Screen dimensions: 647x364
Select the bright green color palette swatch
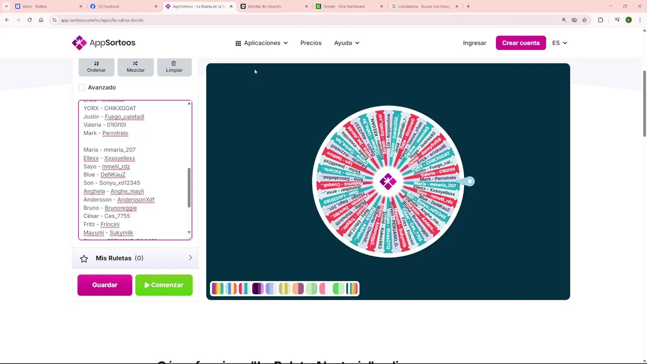338,289
